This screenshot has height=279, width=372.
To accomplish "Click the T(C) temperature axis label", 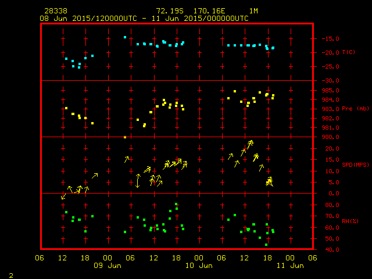I will [x=348, y=52].
